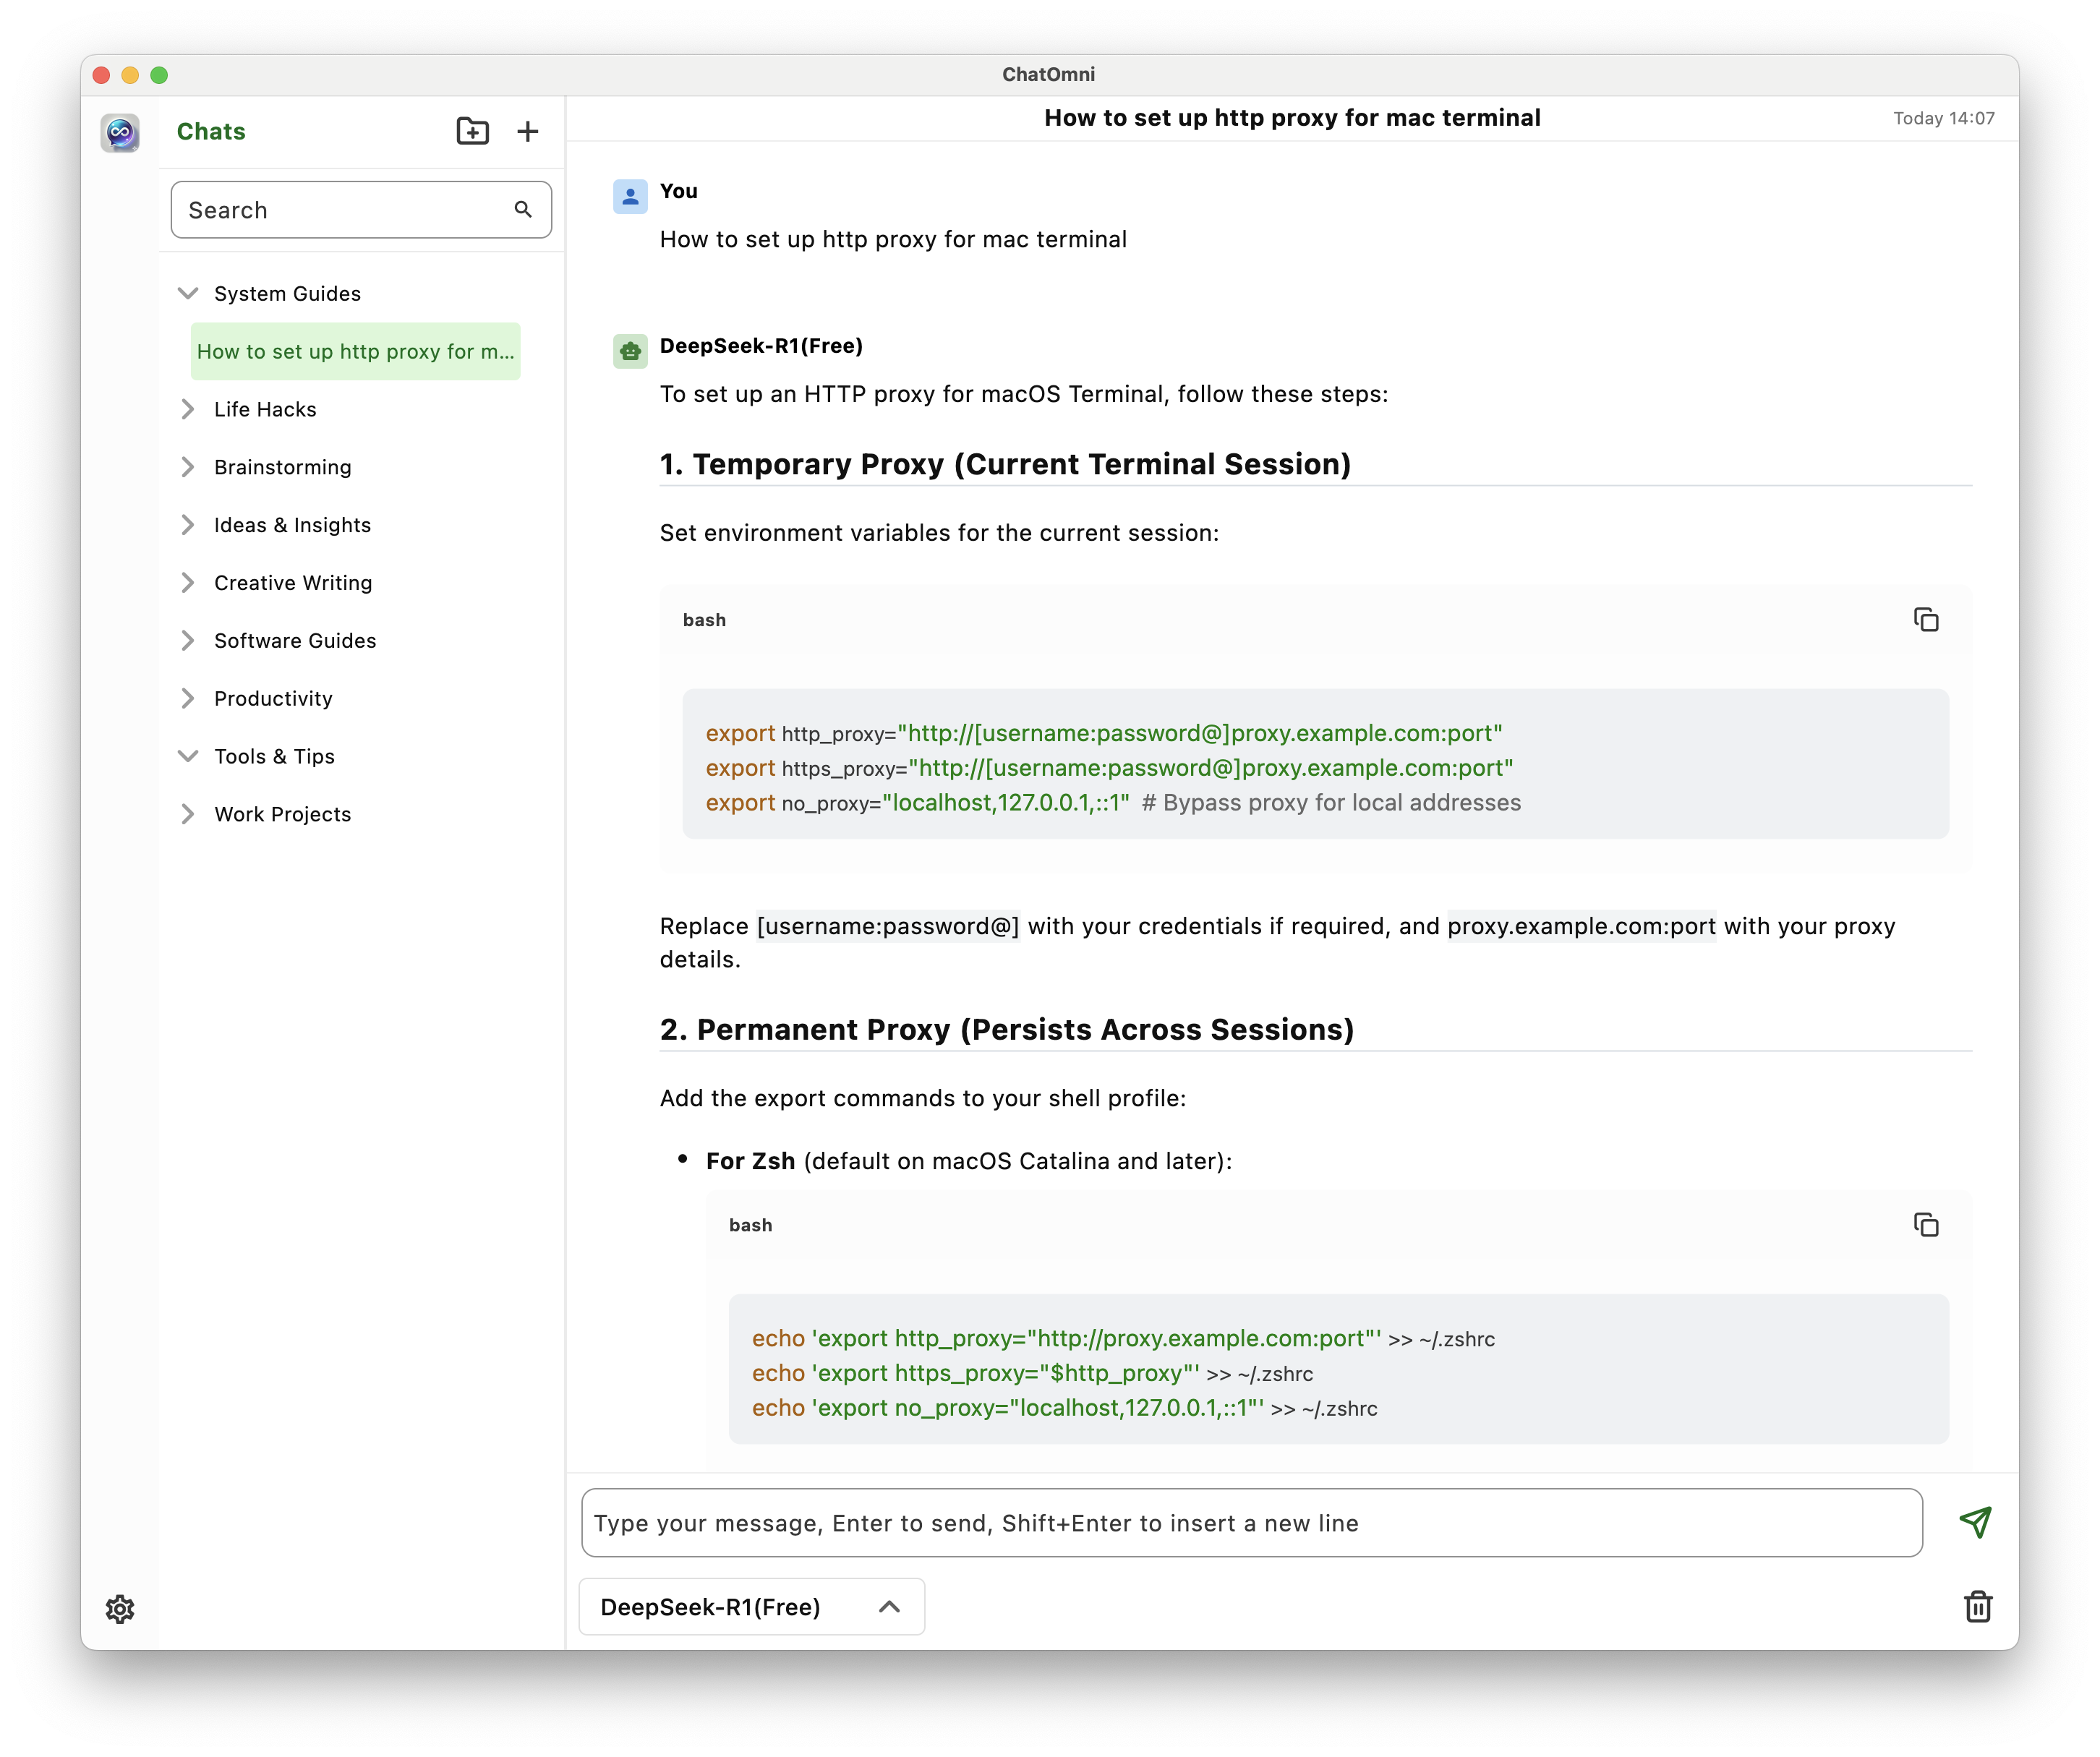Open the Work Projects folder
Image resolution: width=2100 pixels, height=1757 pixels.
click(282, 814)
